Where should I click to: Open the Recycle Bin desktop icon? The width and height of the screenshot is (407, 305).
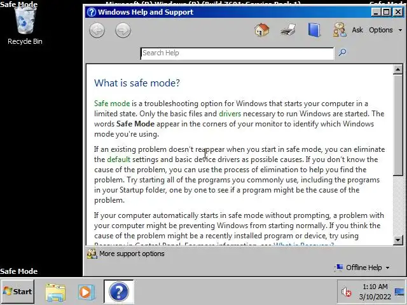(x=25, y=26)
